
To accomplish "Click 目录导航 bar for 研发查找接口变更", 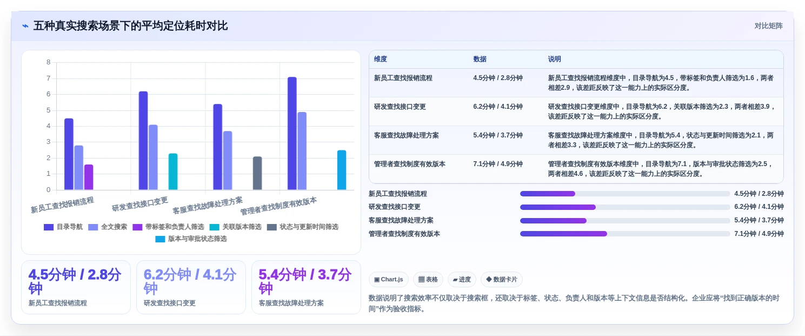I will point(143,141).
